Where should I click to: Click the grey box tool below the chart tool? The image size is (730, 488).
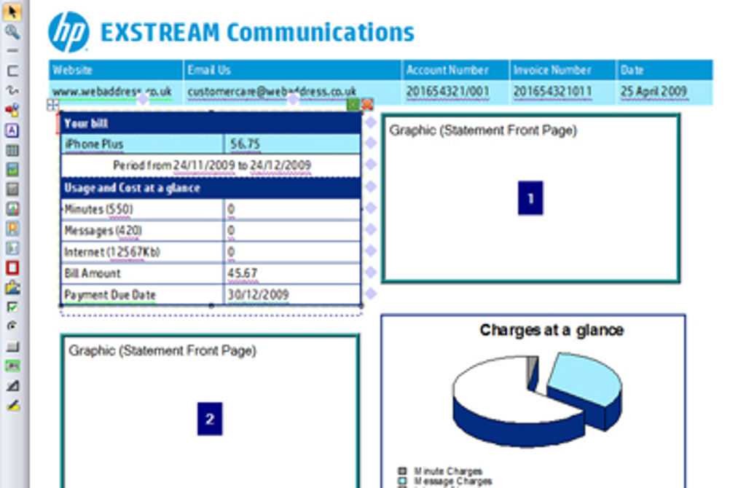pyautogui.click(x=12, y=189)
